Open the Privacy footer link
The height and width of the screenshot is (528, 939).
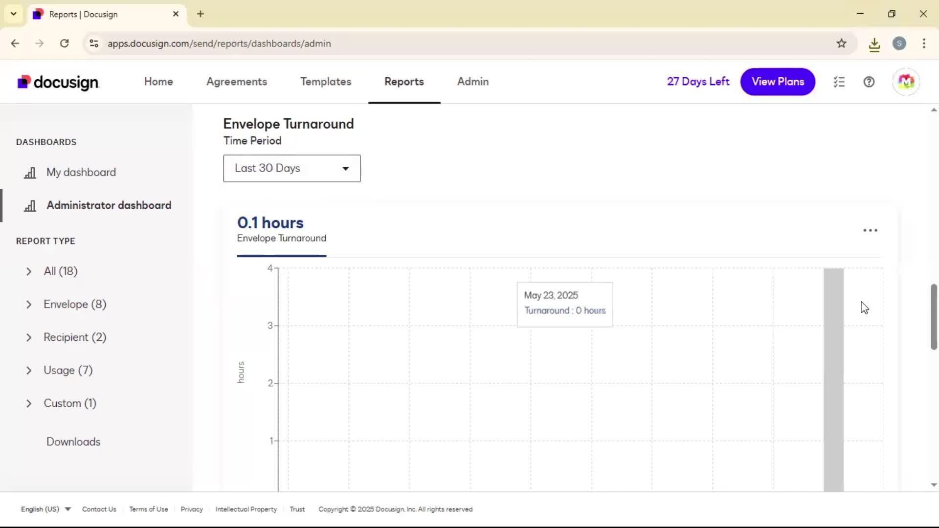(x=192, y=509)
